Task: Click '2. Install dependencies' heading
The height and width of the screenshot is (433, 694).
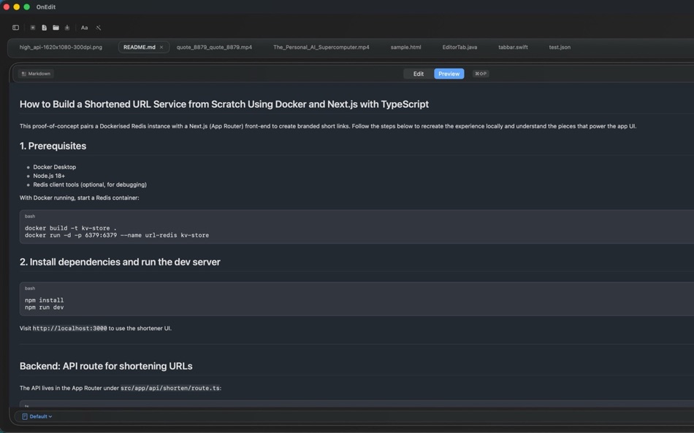Action: [x=120, y=262]
